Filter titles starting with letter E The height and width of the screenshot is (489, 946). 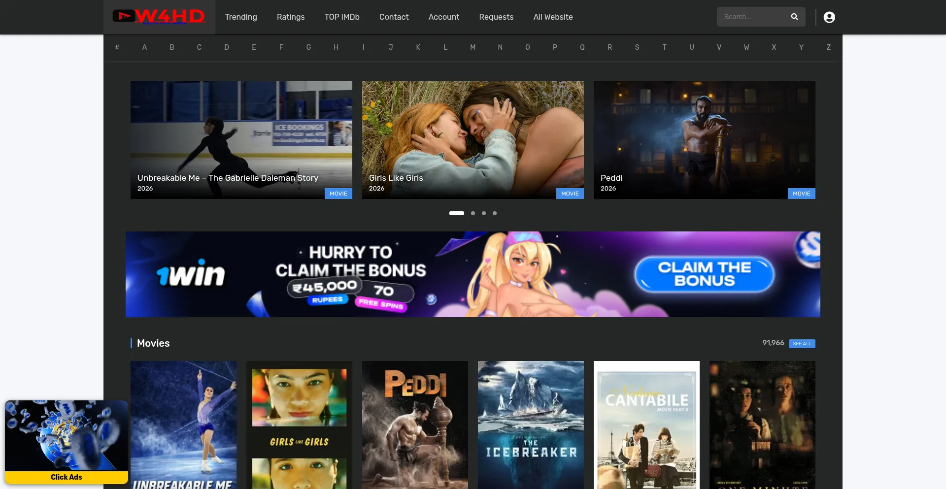(x=254, y=47)
